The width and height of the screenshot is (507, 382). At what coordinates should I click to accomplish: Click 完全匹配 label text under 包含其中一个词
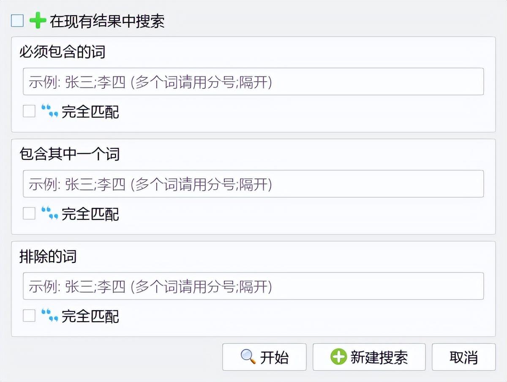point(90,214)
